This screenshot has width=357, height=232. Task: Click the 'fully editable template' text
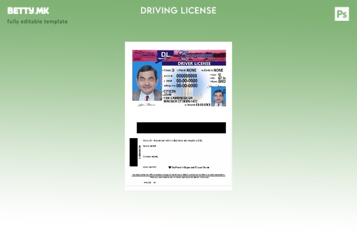coord(37,22)
